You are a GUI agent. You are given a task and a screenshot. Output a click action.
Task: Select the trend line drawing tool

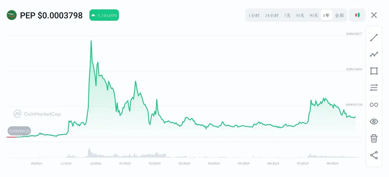(374, 38)
